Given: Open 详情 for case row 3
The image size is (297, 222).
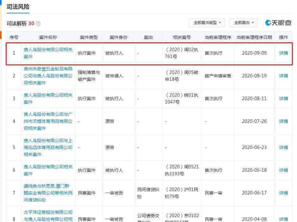Looking at the screenshot, I should (283, 99).
